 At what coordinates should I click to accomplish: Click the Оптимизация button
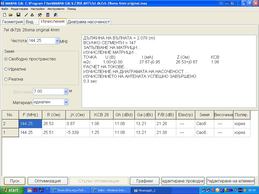coord(48,181)
